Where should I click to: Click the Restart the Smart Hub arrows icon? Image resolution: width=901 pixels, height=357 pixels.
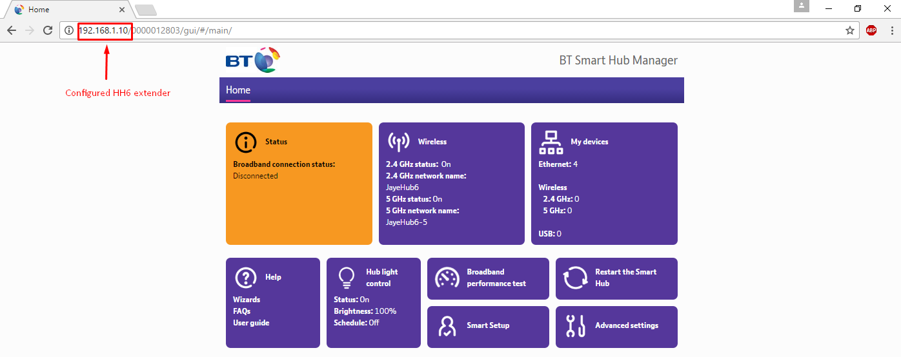tap(575, 278)
